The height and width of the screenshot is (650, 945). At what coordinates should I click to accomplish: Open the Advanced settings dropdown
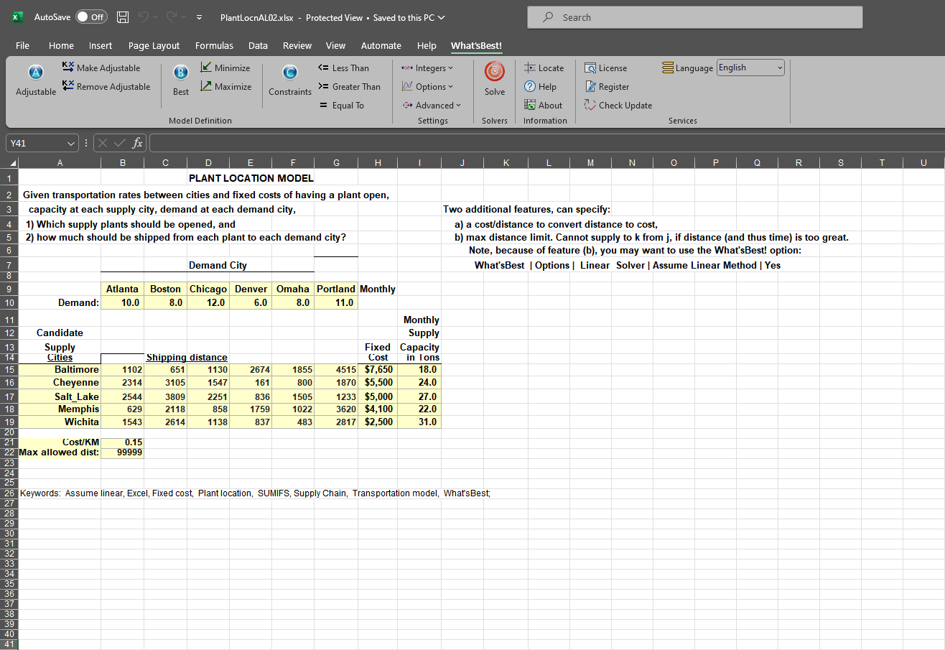point(431,106)
